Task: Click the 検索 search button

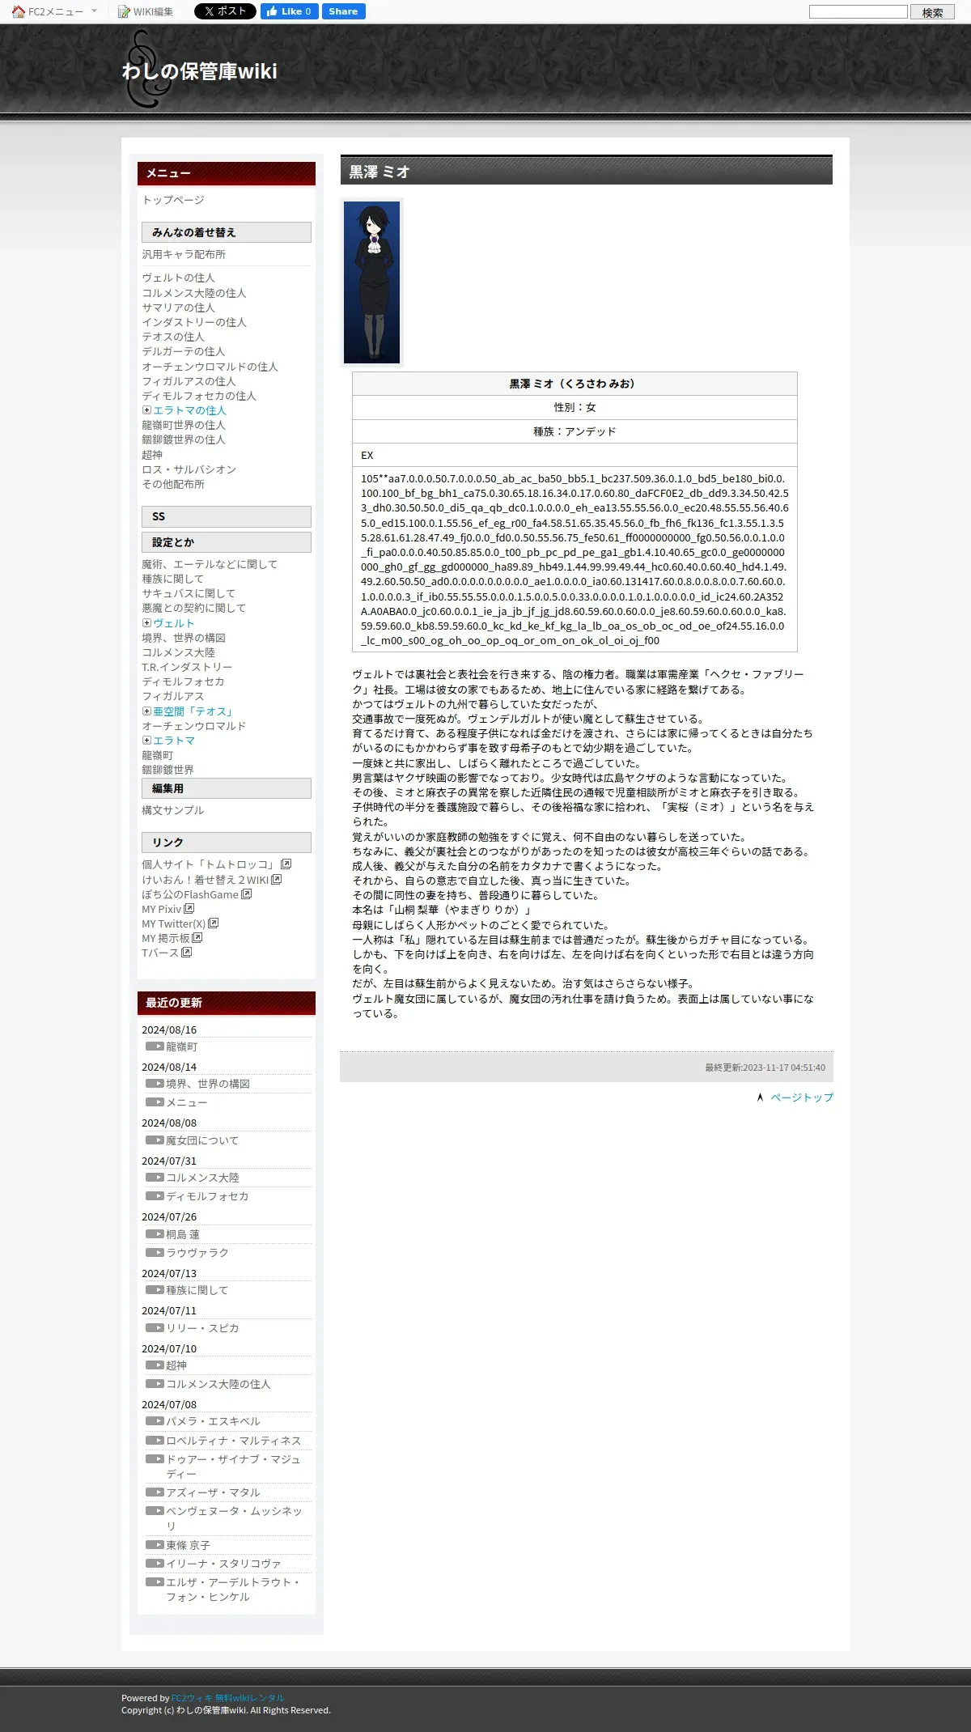Action: coord(932,12)
